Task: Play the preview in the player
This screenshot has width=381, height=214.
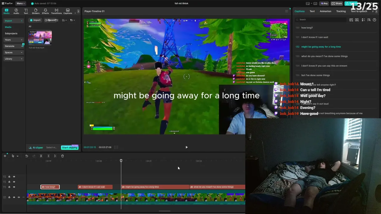Action: [187, 147]
